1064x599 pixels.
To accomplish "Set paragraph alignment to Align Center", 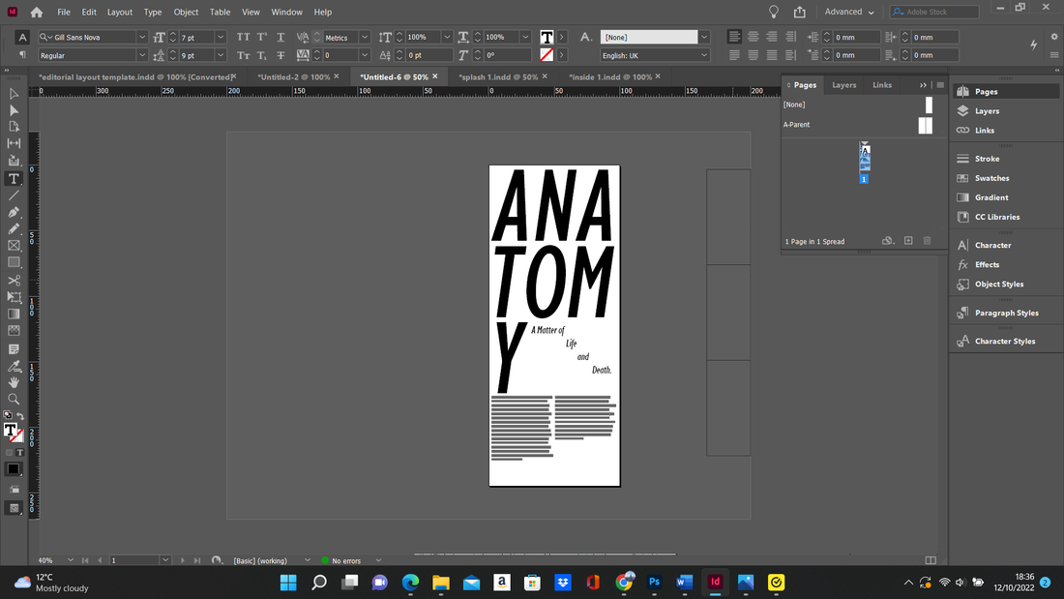I will (x=754, y=37).
